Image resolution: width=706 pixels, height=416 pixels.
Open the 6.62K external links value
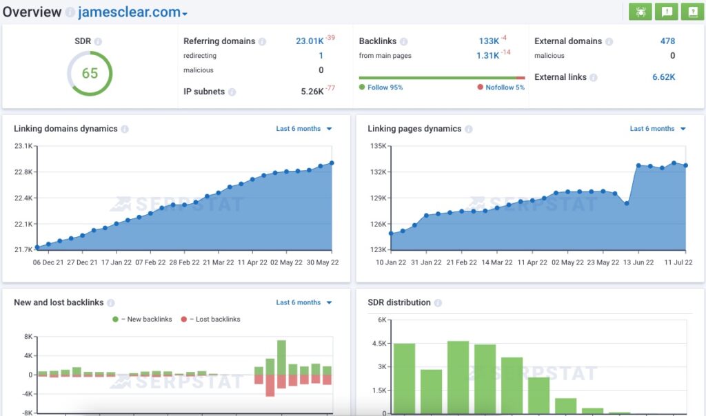pyautogui.click(x=664, y=77)
